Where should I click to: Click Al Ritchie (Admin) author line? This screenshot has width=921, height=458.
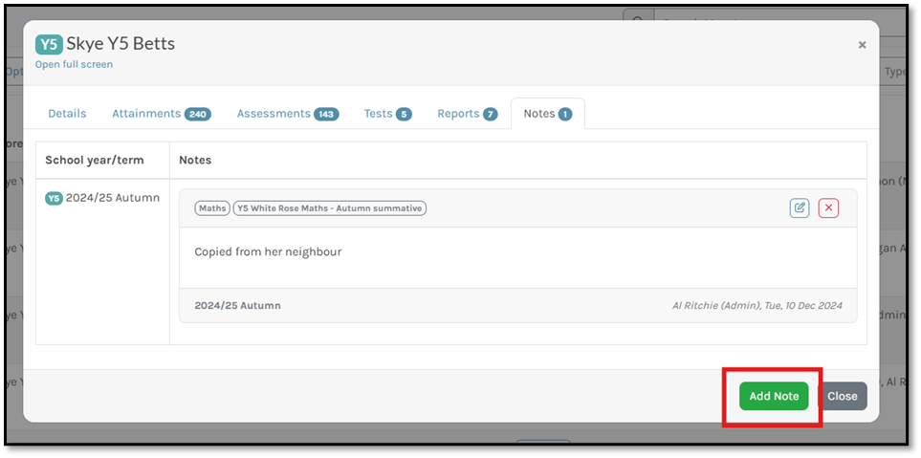coord(757,305)
